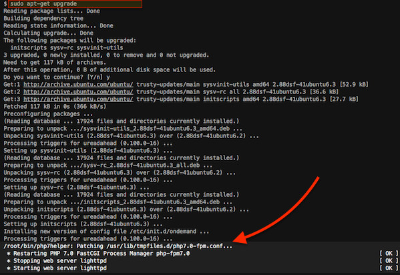Viewport: 400px width, 275px height.
Task: Click OK status for Starting lighttpd
Action: point(389,268)
